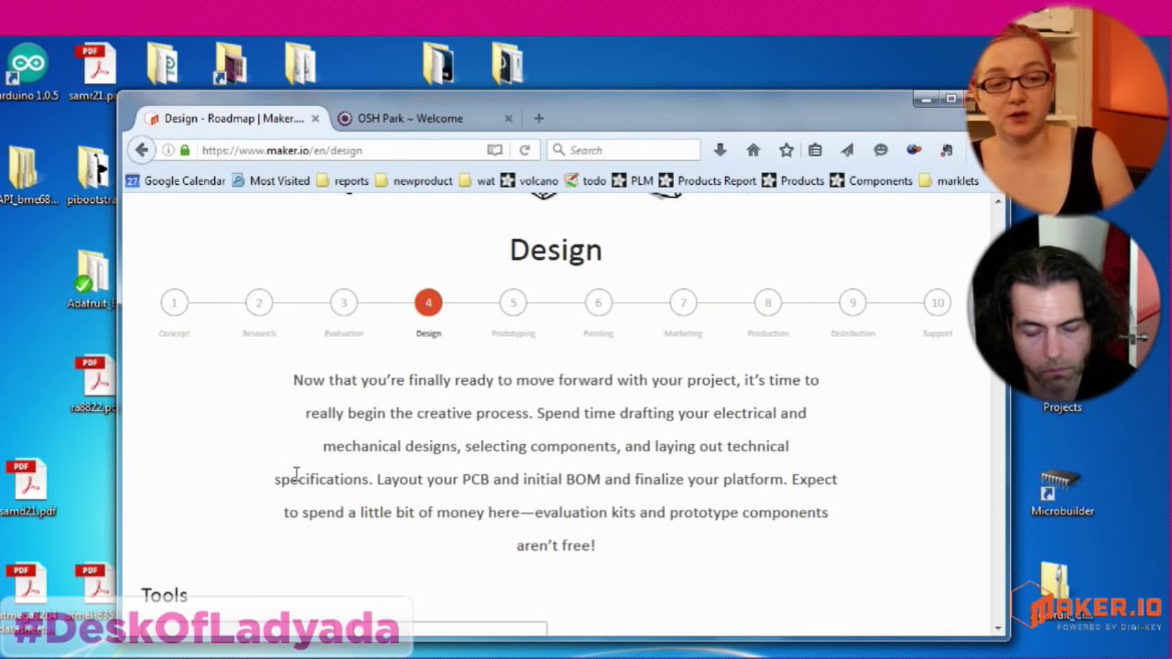Screen dimensions: 1172x659
Task: Open Firefox downloads arrow icon
Action: pos(720,150)
